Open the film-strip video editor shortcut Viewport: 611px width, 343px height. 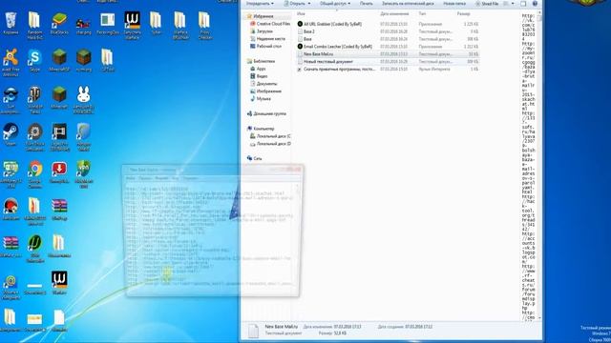59,137
